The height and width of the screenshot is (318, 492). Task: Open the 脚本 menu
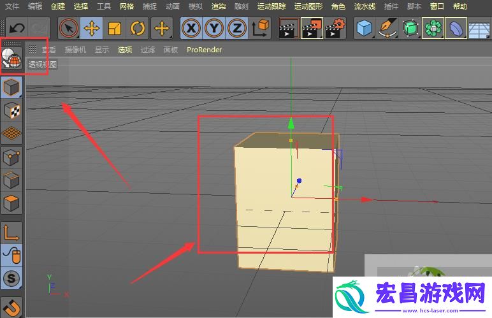click(414, 6)
